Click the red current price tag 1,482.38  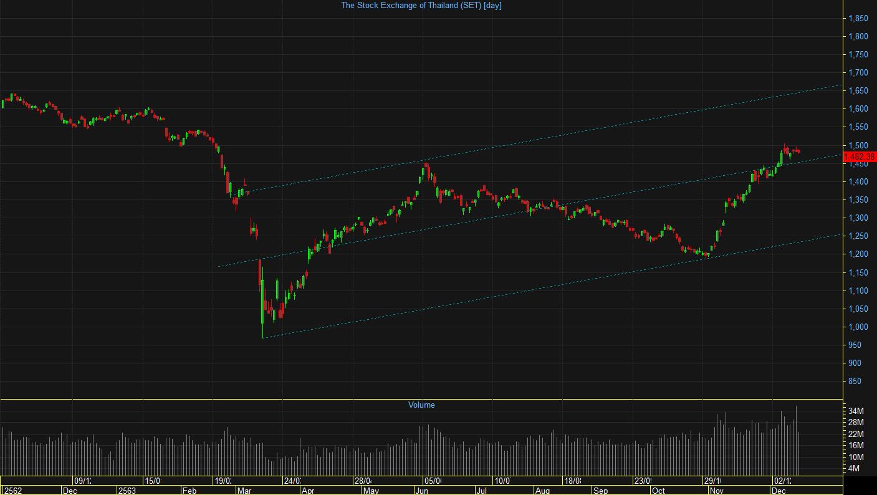coord(860,157)
